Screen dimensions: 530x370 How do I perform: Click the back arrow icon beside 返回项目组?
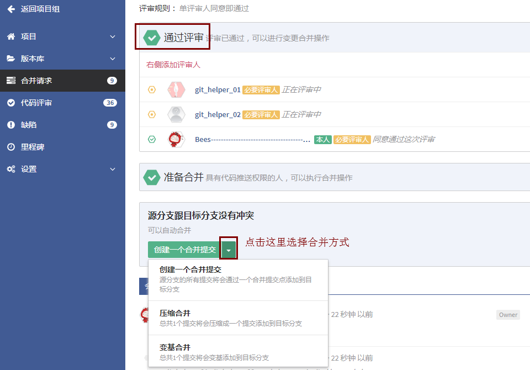coord(11,9)
